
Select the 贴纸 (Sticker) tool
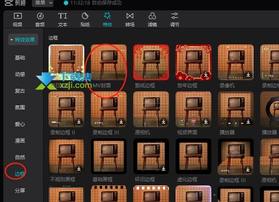[85, 19]
